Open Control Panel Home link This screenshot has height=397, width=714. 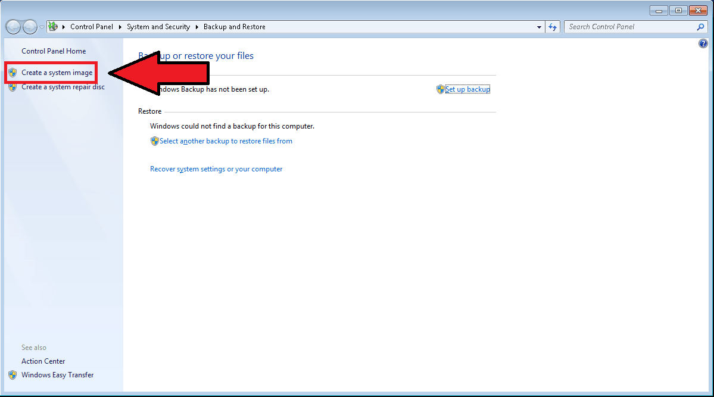pyautogui.click(x=54, y=51)
